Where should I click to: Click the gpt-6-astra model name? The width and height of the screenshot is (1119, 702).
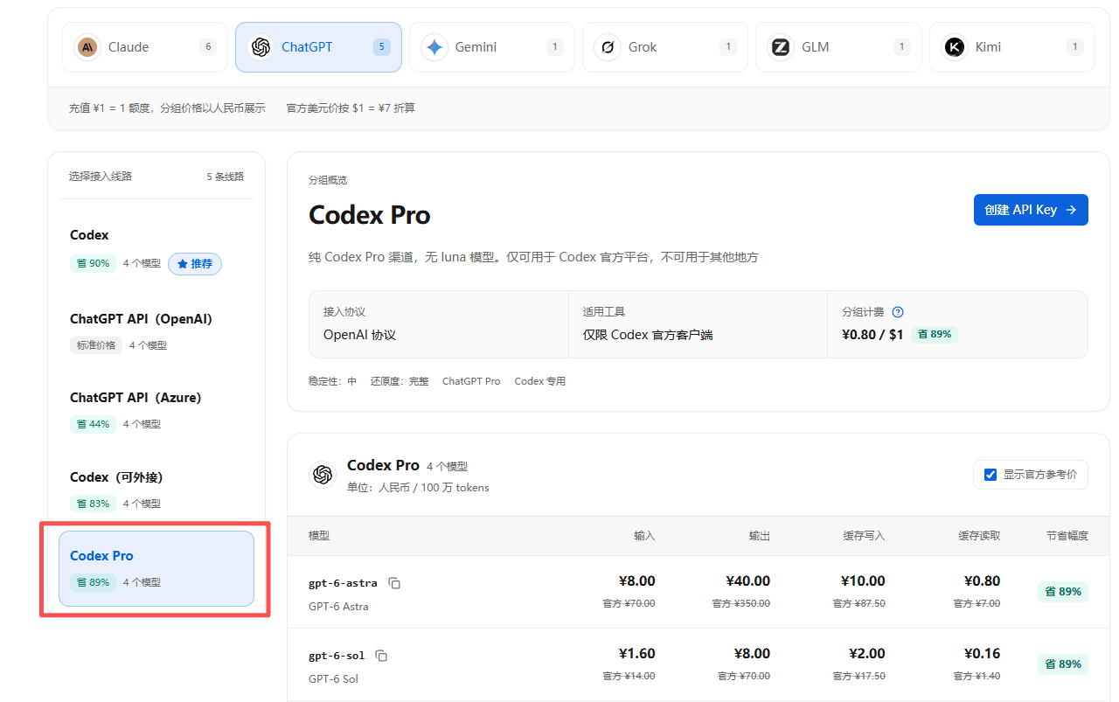click(343, 583)
